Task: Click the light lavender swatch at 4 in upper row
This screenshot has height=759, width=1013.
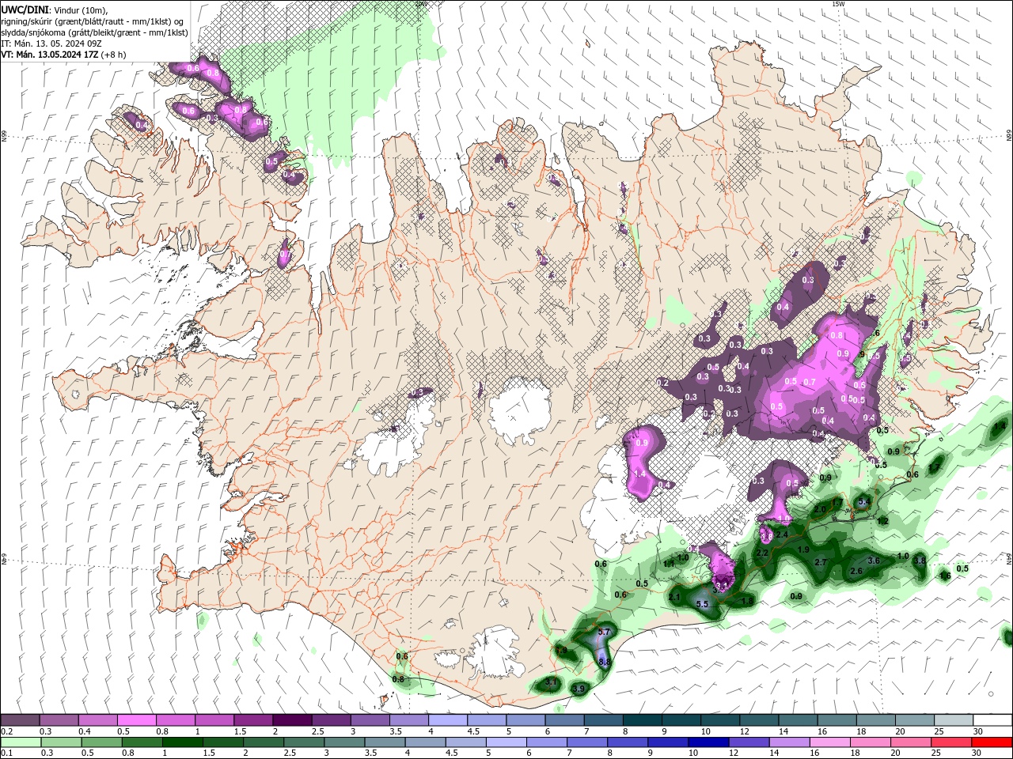Action: (447, 720)
